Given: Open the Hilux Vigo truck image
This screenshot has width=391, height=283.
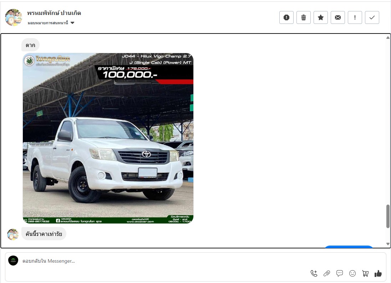Looking at the screenshot, I should coord(108,138).
